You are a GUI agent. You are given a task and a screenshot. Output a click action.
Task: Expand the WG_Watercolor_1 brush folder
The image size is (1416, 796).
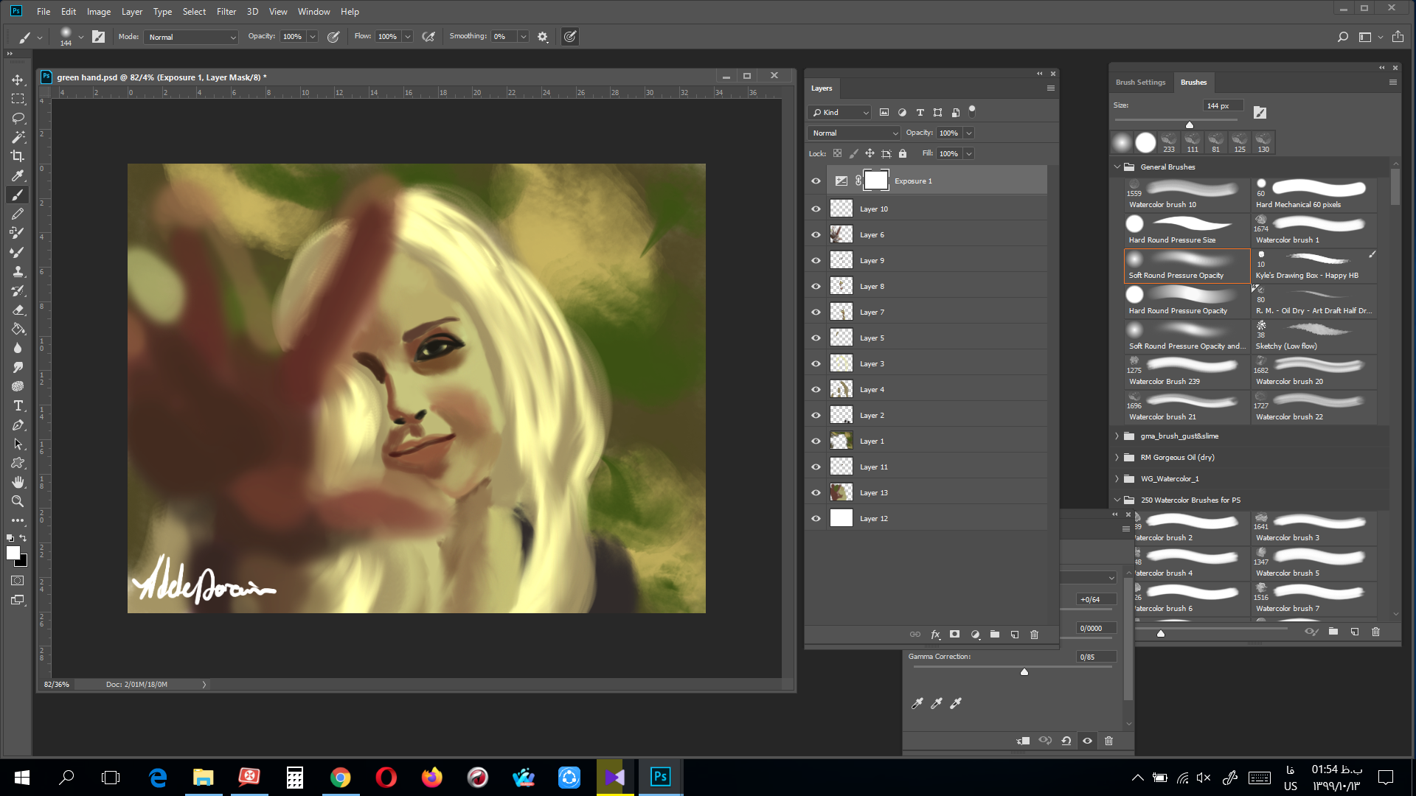(x=1117, y=479)
